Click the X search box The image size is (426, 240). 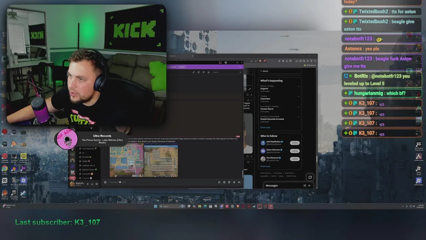280,71
